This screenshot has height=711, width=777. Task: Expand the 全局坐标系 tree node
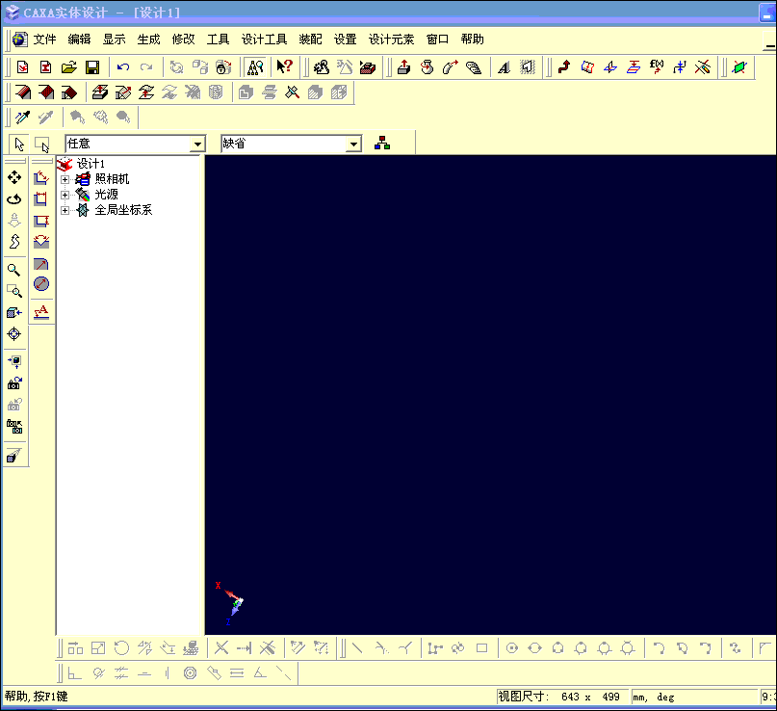[65, 210]
